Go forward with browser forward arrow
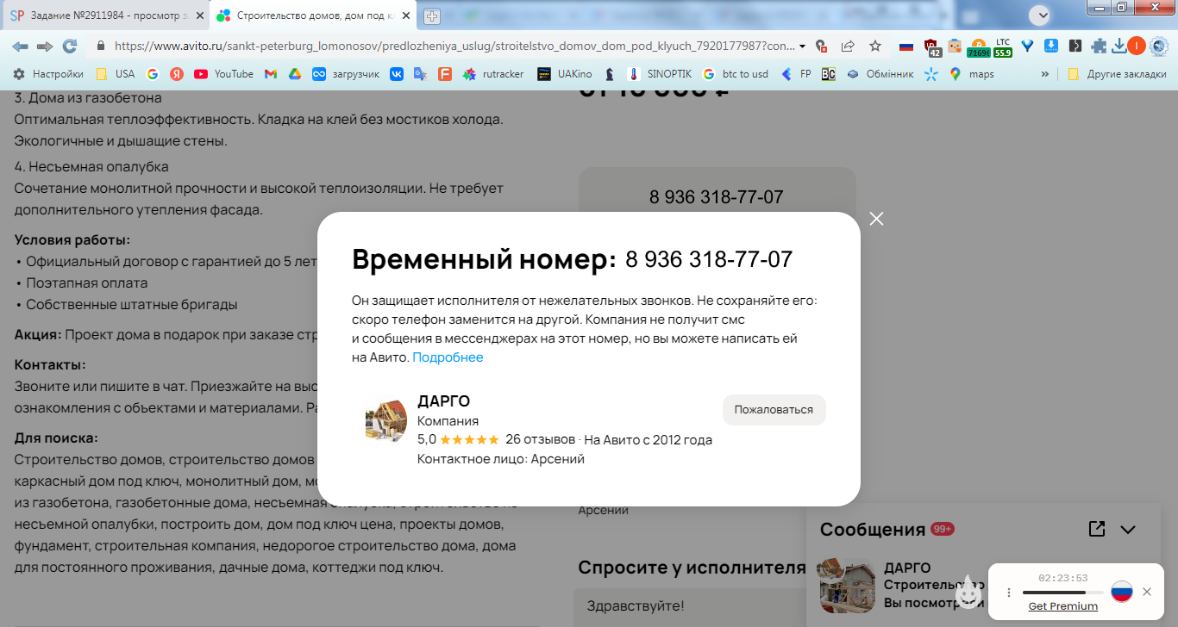The width and height of the screenshot is (1178, 627). [x=45, y=46]
